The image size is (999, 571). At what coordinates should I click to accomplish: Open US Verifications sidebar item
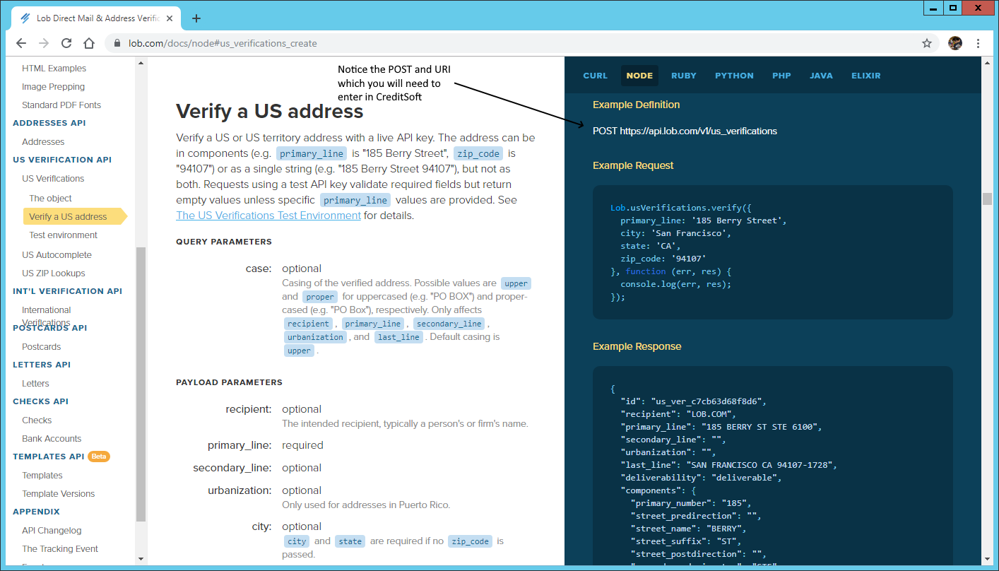[x=53, y=179]
